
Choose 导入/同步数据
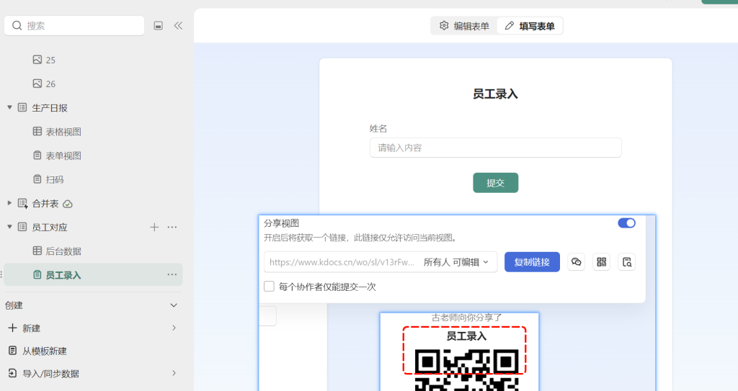[x=50, y=374]
